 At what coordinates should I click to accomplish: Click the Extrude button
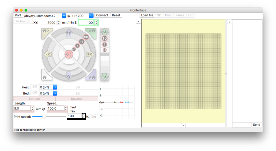pos(34,99)
